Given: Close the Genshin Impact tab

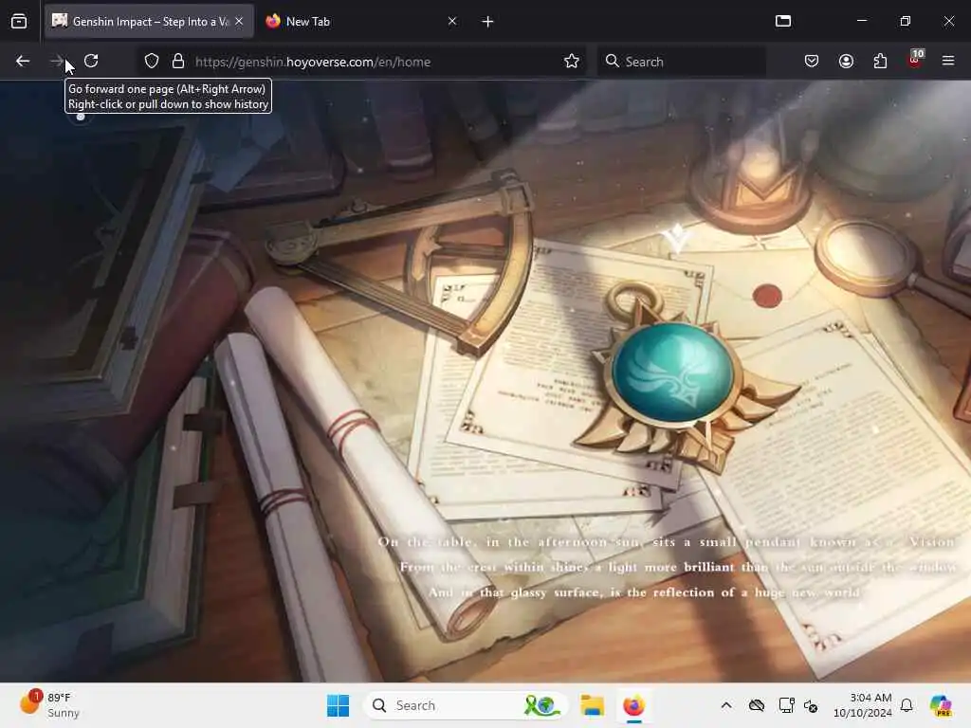Looking at the screenshot, I should pyautogui.click(x=239, y=21).
